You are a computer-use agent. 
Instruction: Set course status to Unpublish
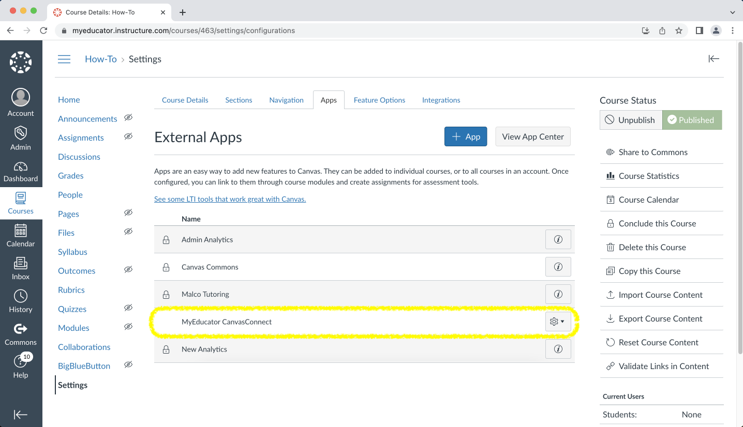(631, 120)
